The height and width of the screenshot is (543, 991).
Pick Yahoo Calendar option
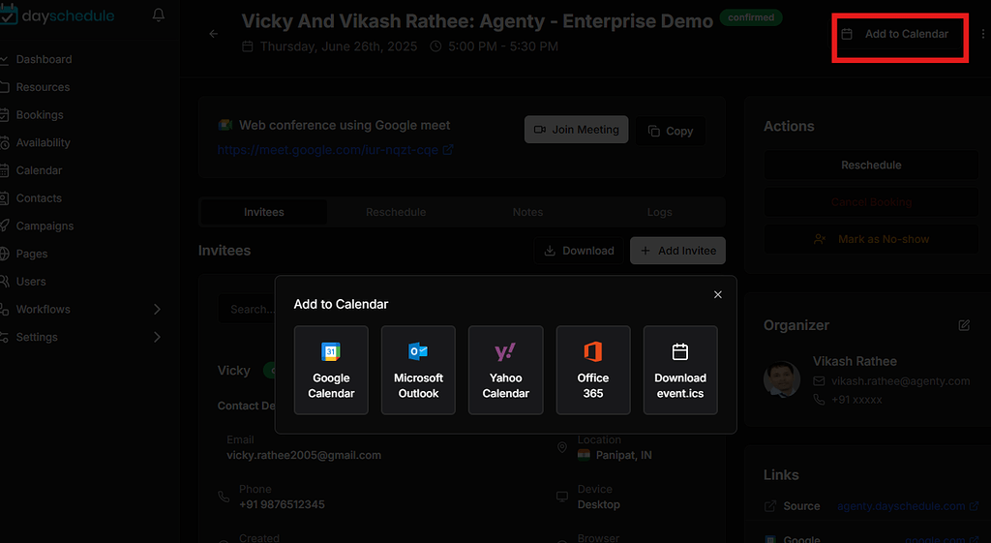pos(505,371)
